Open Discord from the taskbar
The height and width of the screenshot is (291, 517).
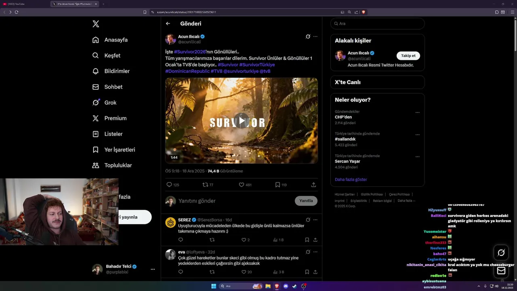click(286, 286)
